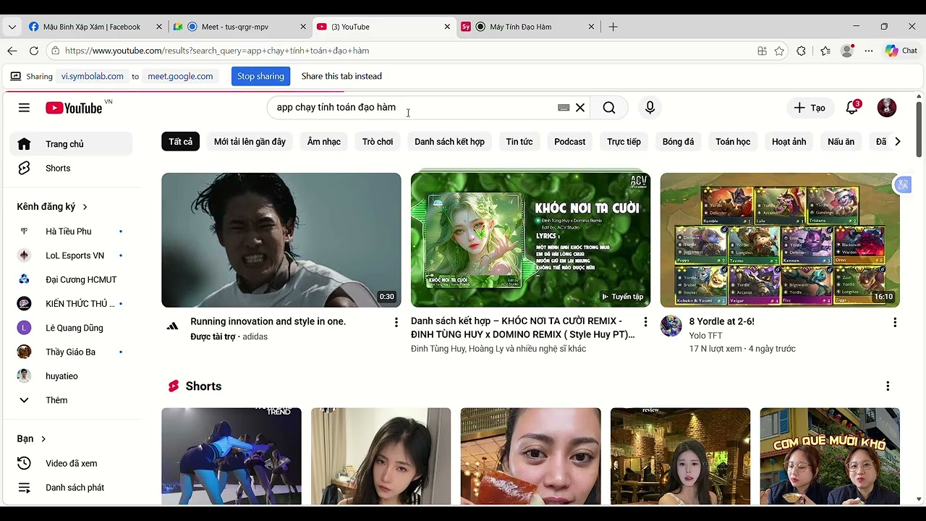Open Danh sách phát playlists
The height and width of the screenshot is (521, 926).
[x=71, y=488]
